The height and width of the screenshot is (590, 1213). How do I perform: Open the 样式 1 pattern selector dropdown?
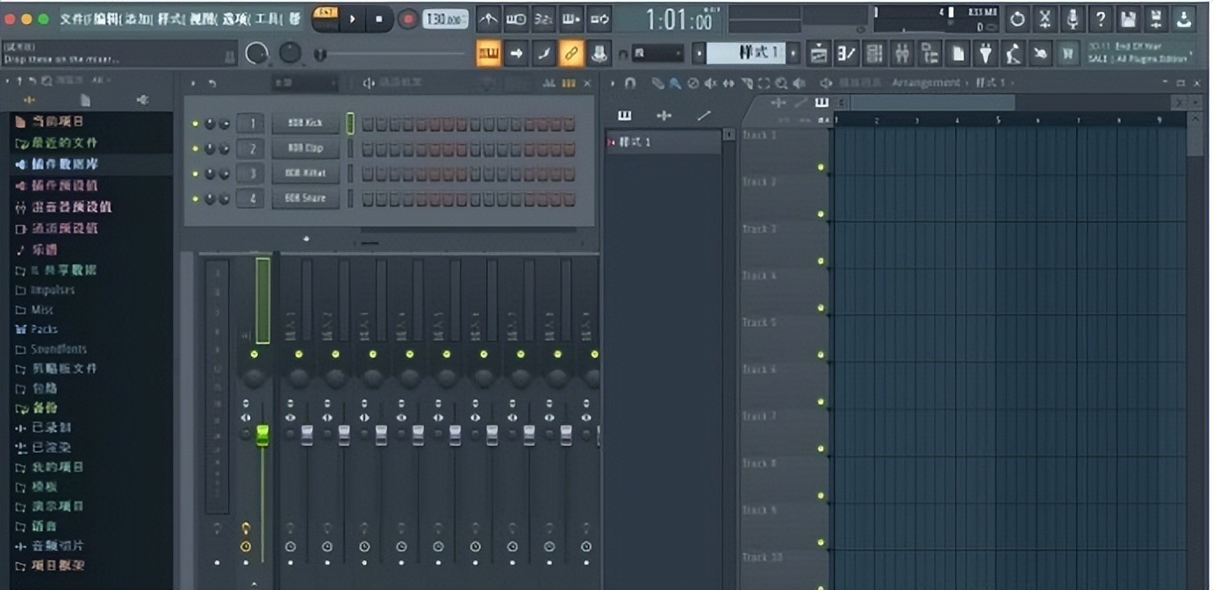pos(745,54)
